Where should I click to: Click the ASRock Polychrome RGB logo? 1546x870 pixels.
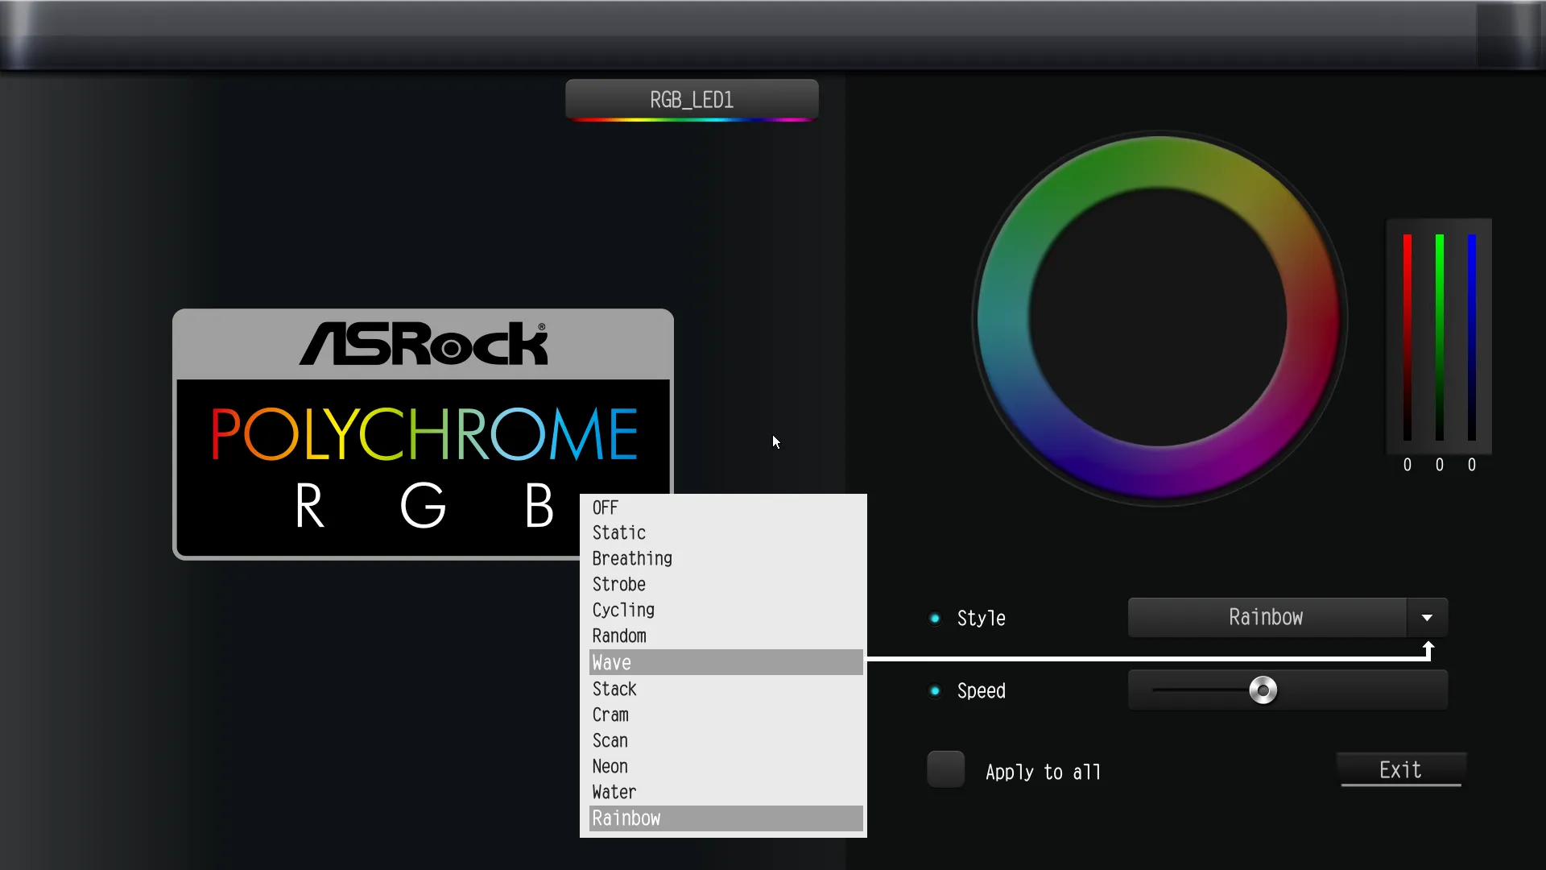[x=423, y=433]
